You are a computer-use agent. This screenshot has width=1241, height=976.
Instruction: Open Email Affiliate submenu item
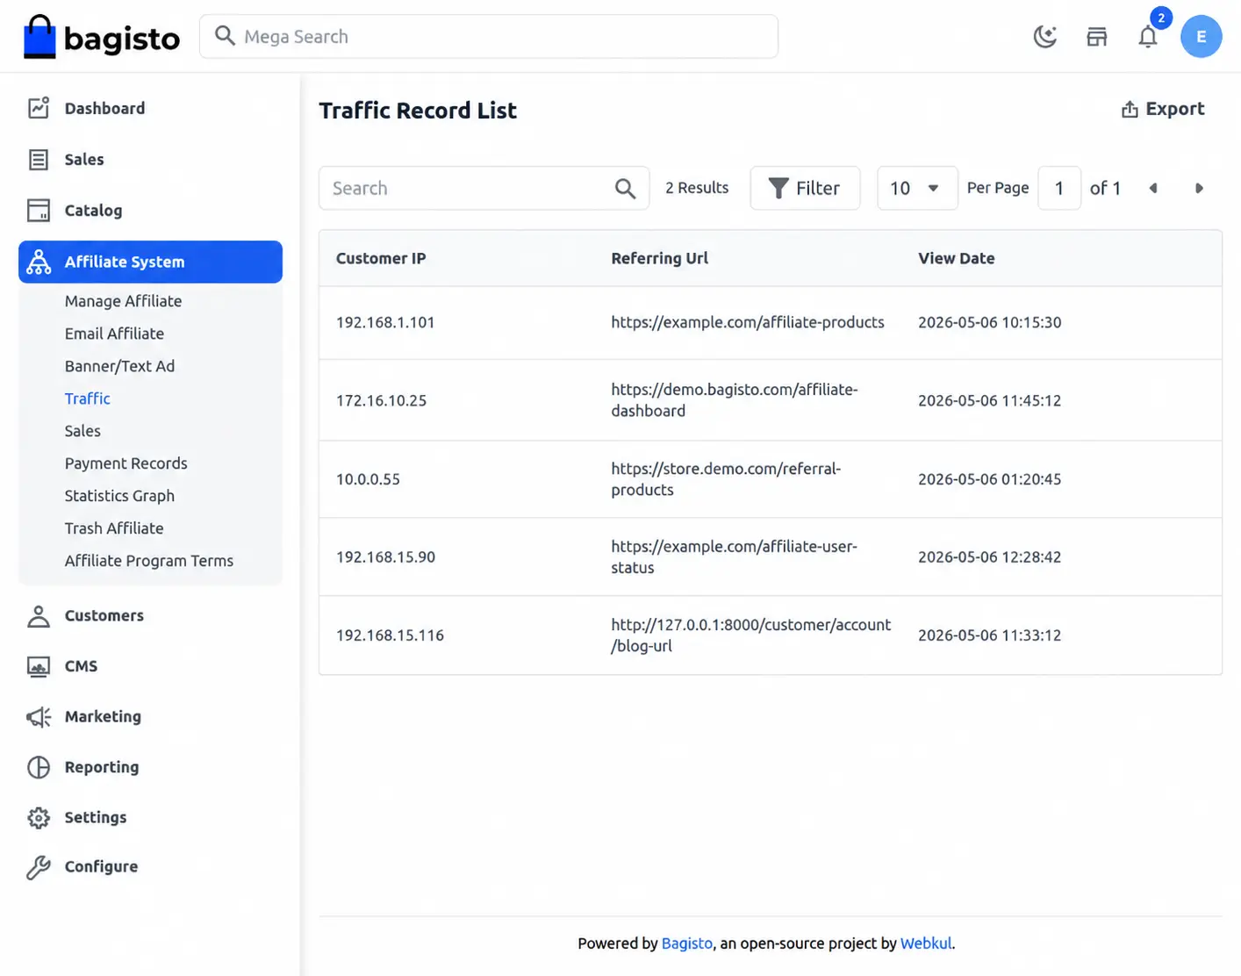tap(114, 334)
